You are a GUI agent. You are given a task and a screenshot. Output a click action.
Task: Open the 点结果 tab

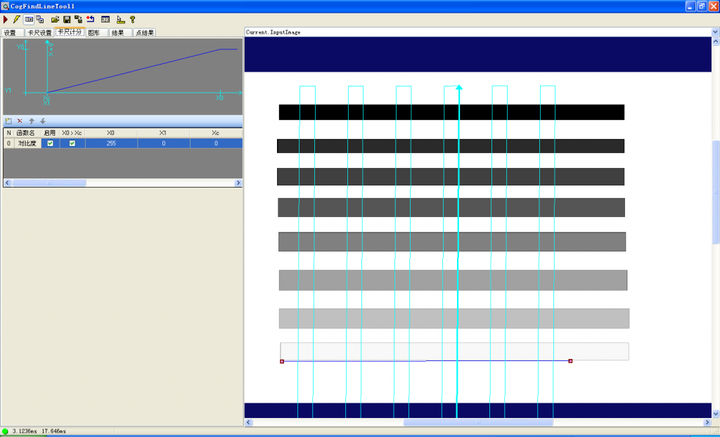pyautogui.click(x=145, y=32)
